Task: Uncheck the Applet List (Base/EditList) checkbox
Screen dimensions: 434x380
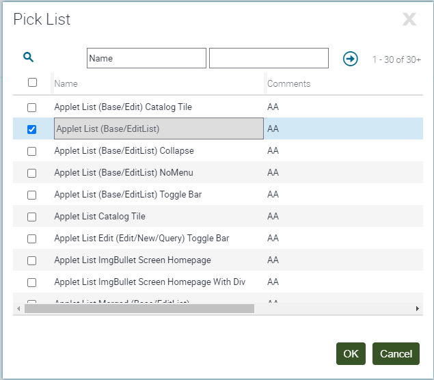Action: [x=32, y=129]
